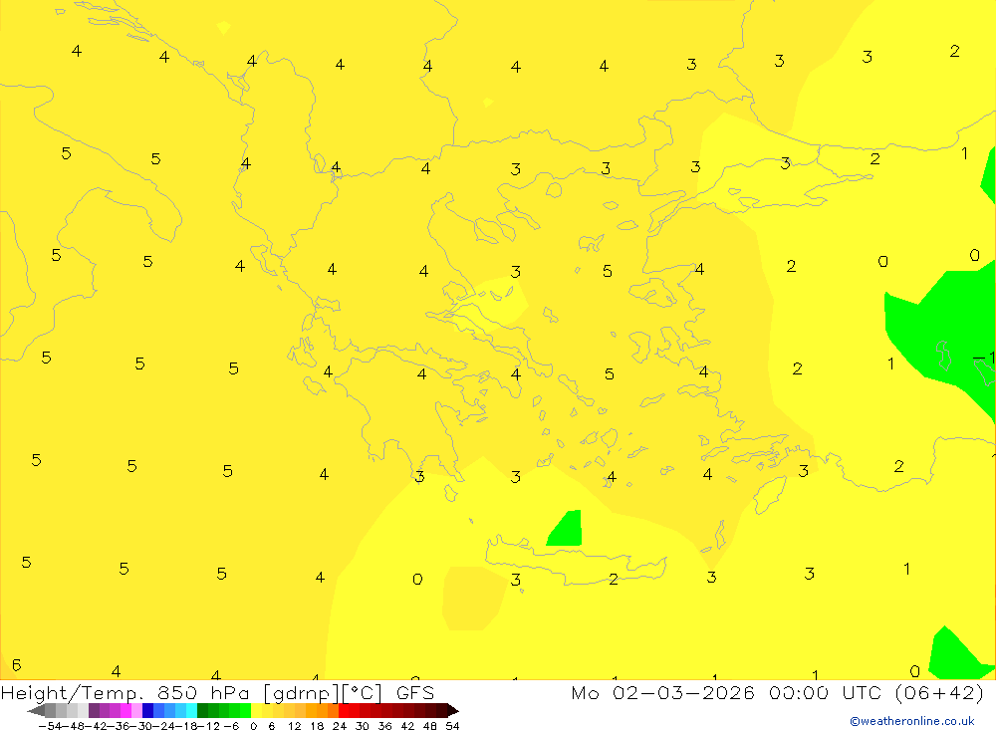The image size is (996, 730).
Task: Click the '0' temperature value west of Crete
Action: click(x=416, y=579)
